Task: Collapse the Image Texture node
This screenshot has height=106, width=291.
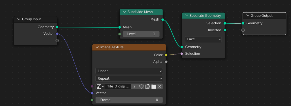Action: click(97, 47)
